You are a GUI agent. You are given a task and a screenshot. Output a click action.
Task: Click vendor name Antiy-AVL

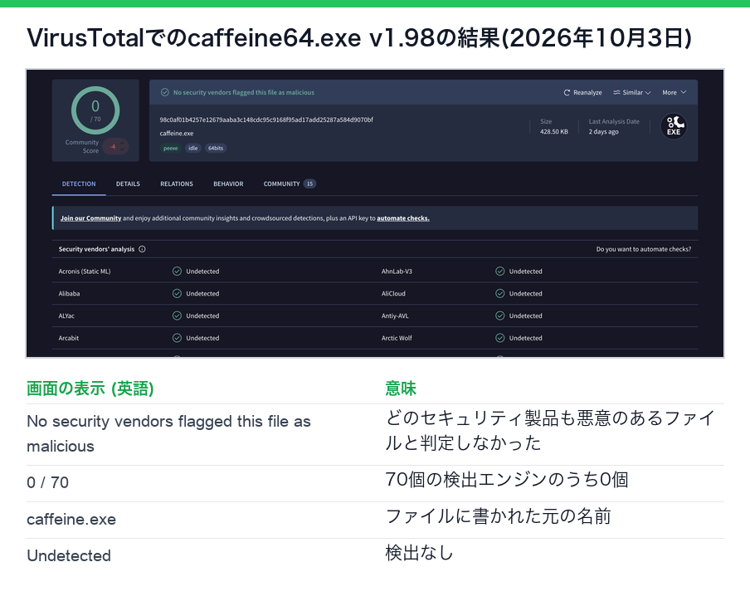point(395,316)
